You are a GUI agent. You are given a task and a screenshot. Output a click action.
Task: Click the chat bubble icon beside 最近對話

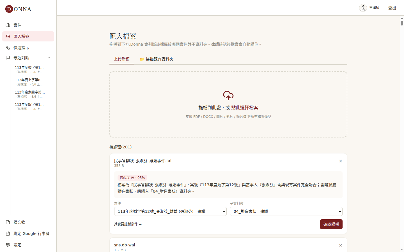8,58
